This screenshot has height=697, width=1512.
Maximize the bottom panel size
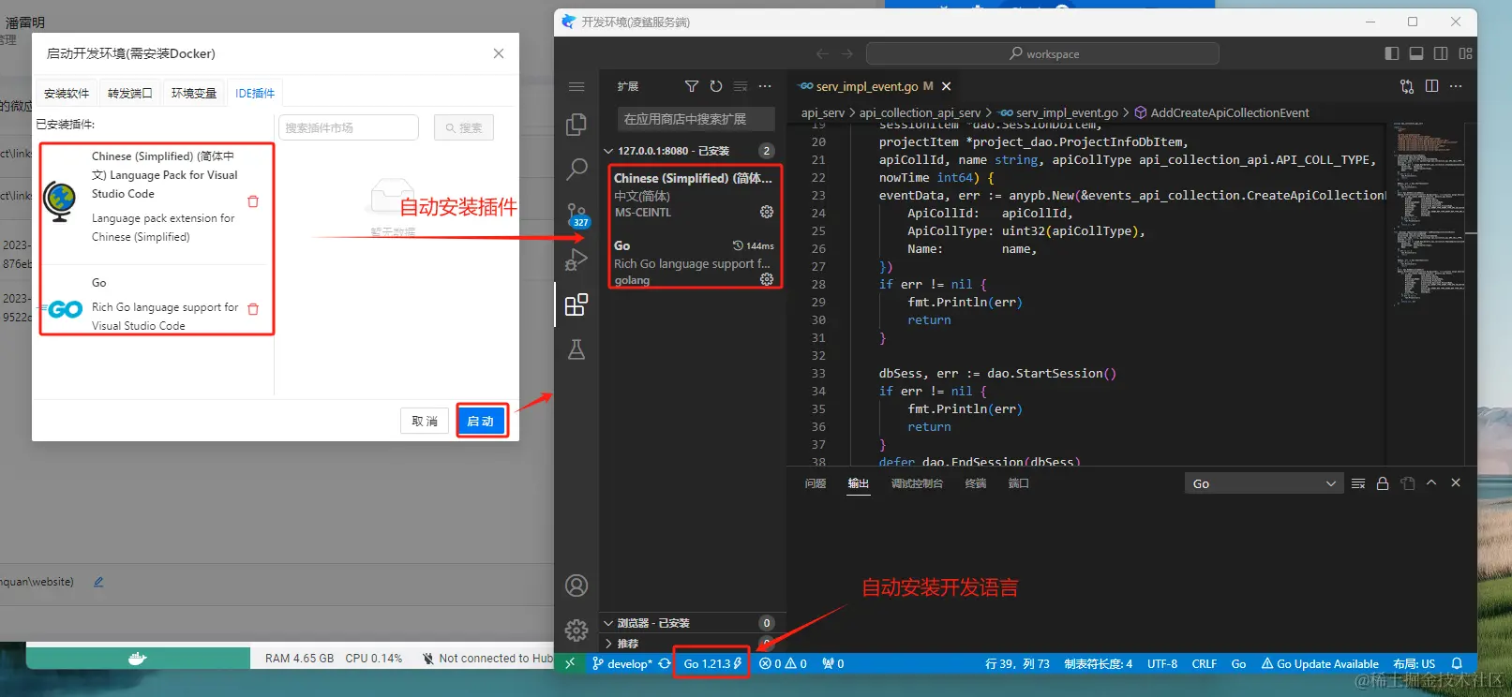point(1431,483)
